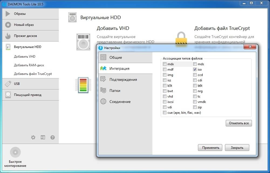
Task: Switch to the Подтверждения tab
Action: click(125, 79)
